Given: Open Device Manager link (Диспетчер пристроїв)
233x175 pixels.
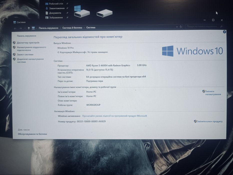Looking at the screenshot, I should click(x=28, y=43).
